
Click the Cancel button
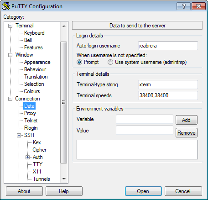click(x=183, y=191)
